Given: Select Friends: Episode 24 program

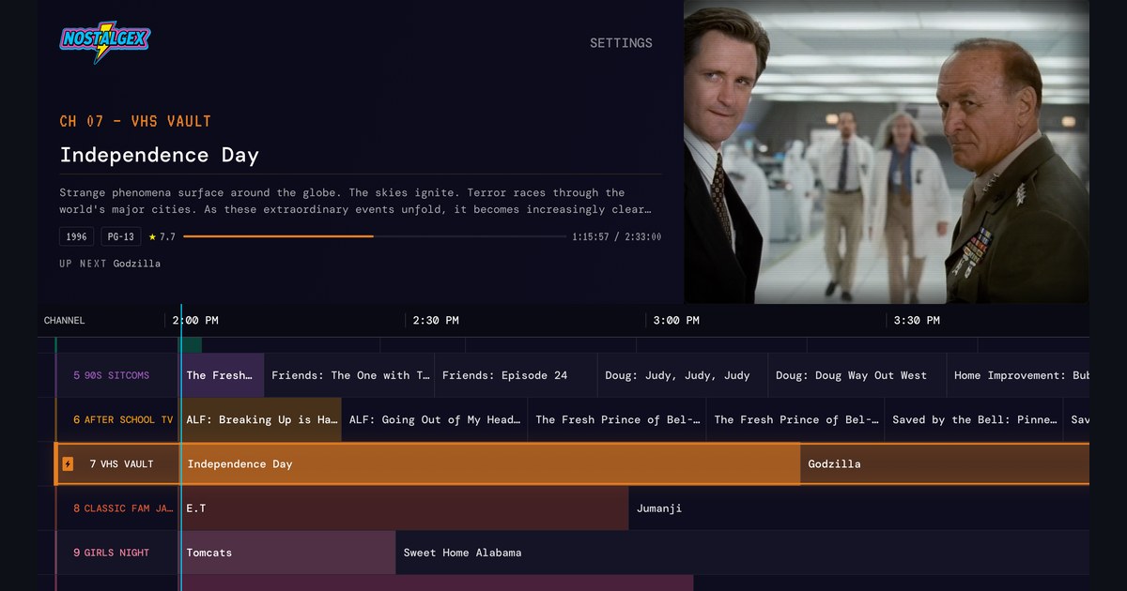Looking at the screenshot, I should click(516, 375).
